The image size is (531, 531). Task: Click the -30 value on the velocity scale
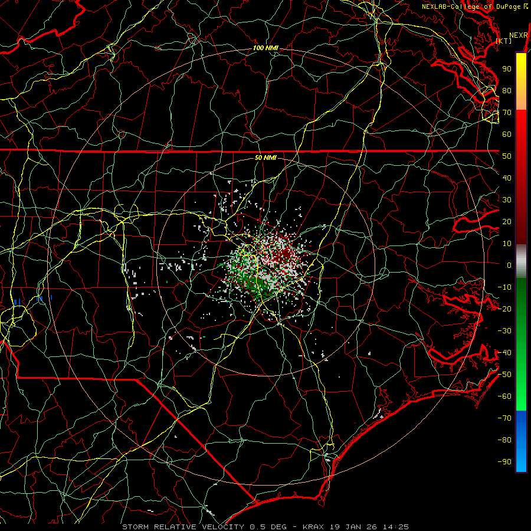504,331
